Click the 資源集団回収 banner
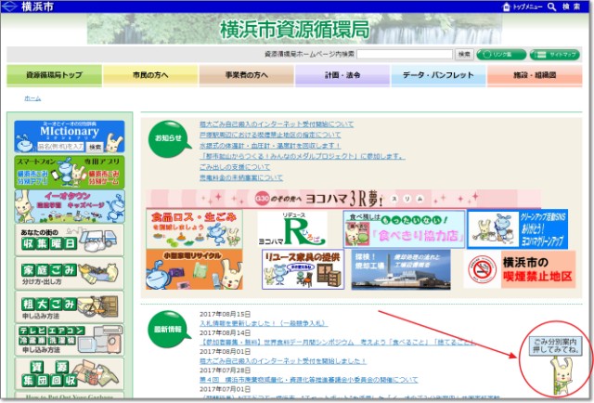The width and height of the screenshot is (594, 403). point(70,373)
